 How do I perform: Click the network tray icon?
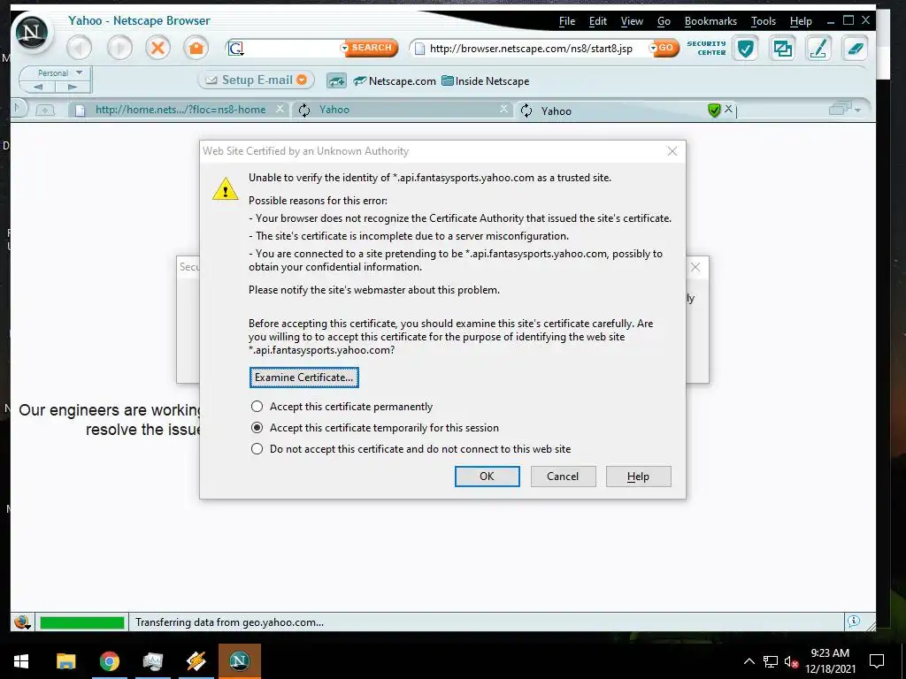pyautogui.click(x=771, y=661)
